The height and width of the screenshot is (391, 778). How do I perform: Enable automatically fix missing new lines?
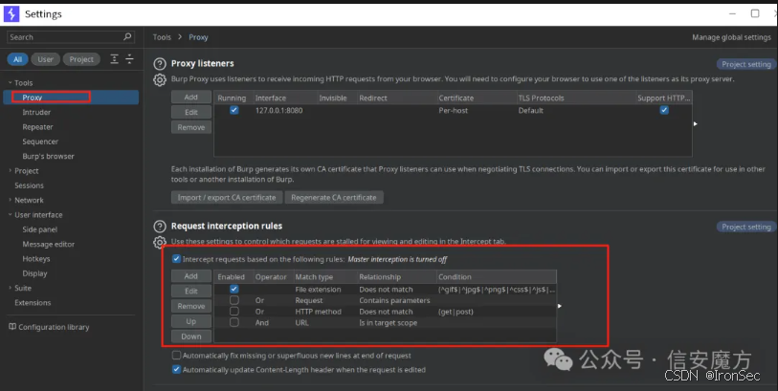point(176,355)
